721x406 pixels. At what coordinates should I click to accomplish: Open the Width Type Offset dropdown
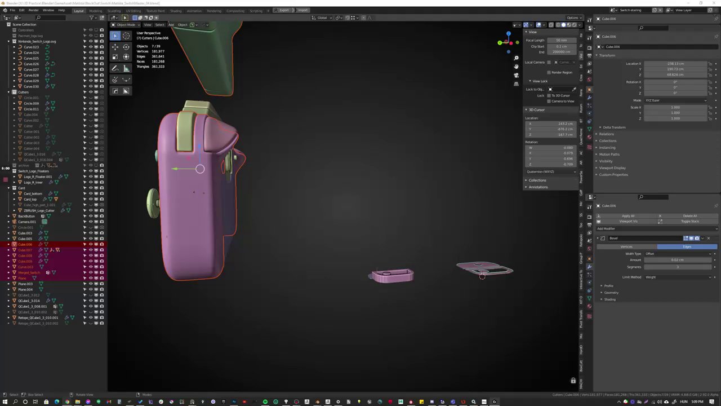pos(678,254)
